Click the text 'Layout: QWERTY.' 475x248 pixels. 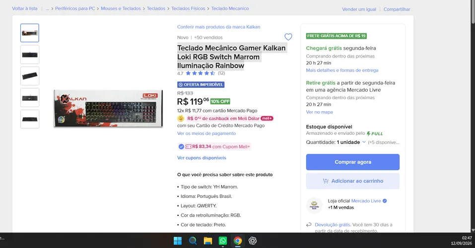(199, 206)
